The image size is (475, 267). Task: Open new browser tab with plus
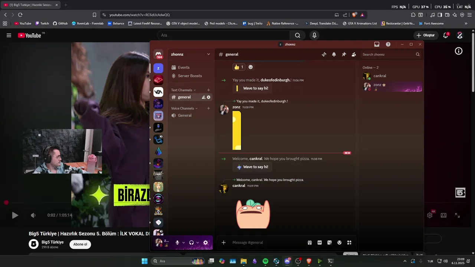point(66,5)
